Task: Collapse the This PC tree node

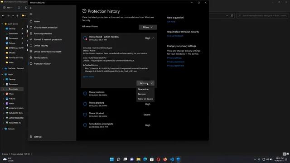Action: click(x=2, y=74)
